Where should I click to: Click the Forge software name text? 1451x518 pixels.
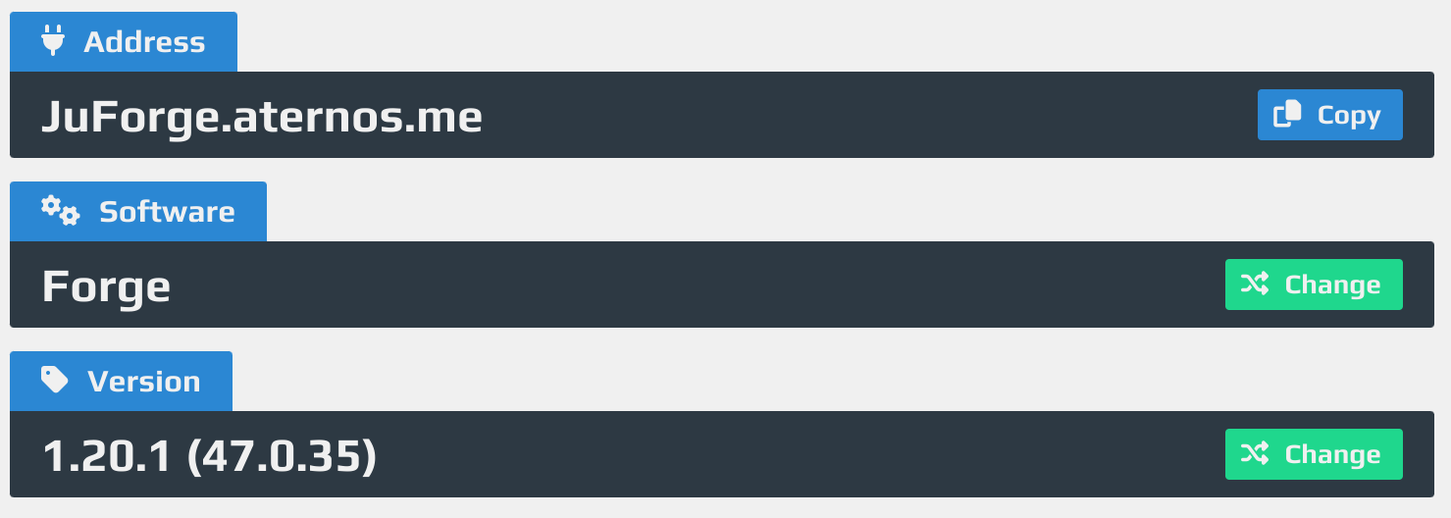(106, 287)
